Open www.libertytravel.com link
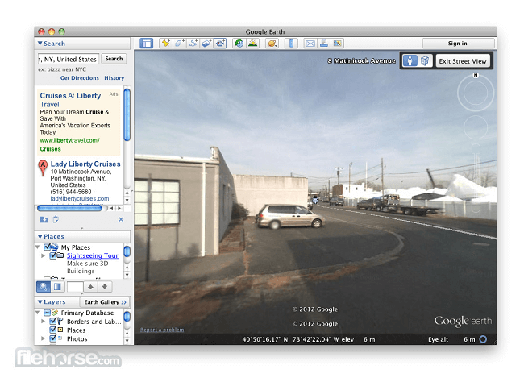Viewport: 524px width, 382px height. pos(69,140)
